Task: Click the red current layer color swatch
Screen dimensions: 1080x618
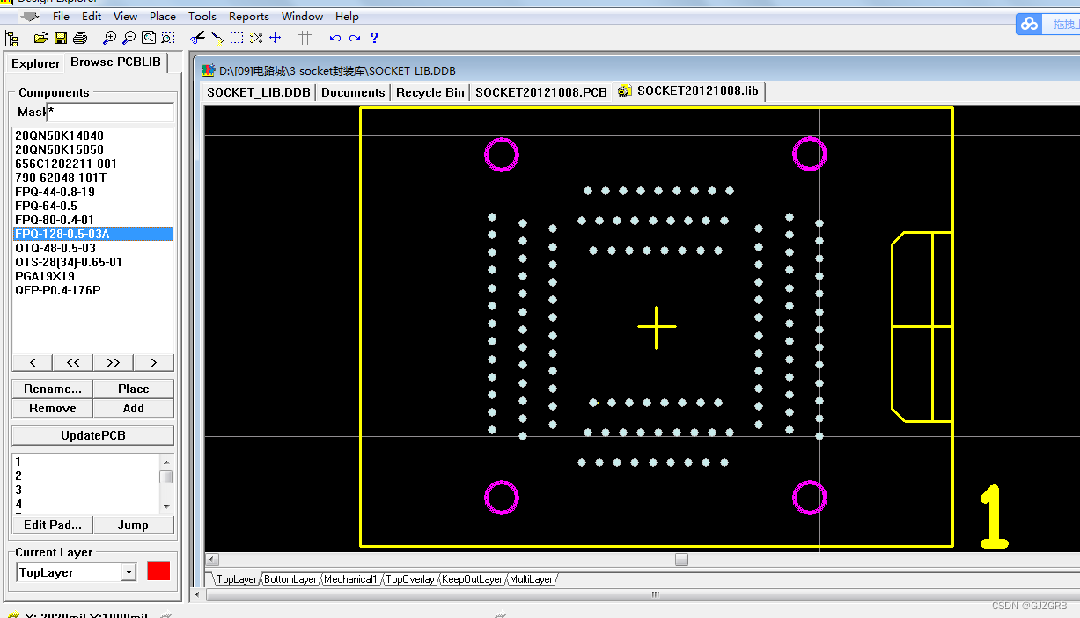Action: pyautogui.click(x=158, y=571)
